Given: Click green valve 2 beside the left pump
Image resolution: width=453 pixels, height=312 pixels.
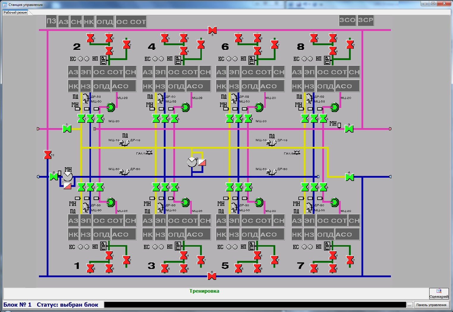Looking at the screenshot, I should (54, 177).
